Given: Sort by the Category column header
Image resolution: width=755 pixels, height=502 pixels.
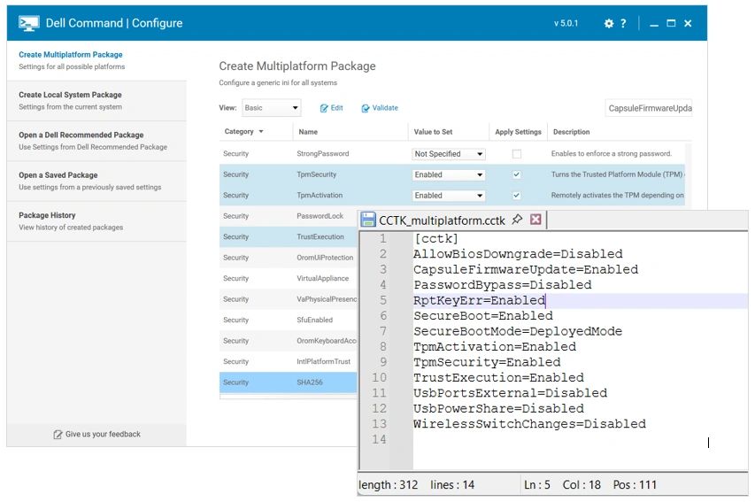Looking at the screenshot, I should 243,132.
